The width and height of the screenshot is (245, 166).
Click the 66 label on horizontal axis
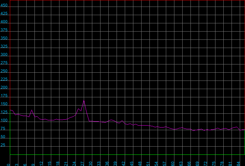pyautogui.click(x=189, y=164)
